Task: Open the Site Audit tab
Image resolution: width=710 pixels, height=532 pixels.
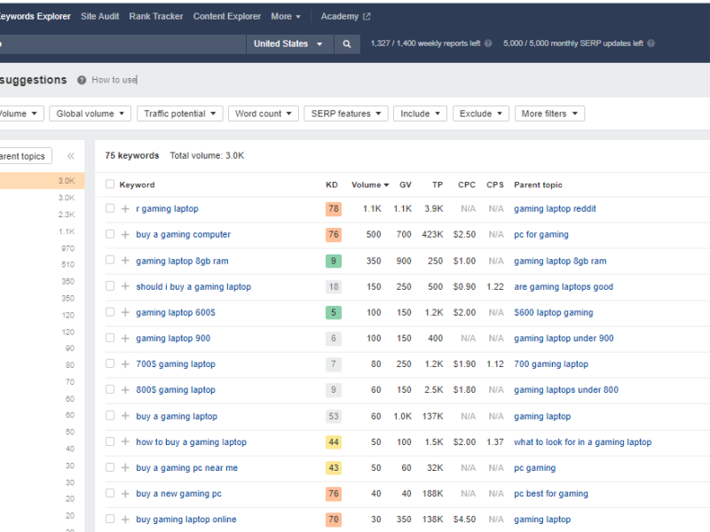Action: (99, 16)
